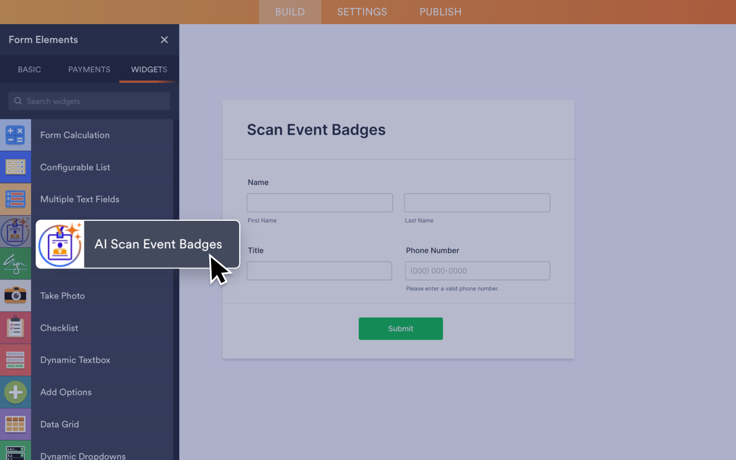Select the Configurable List widget icon
Screen dimensions: 736x460
point(16,167)
